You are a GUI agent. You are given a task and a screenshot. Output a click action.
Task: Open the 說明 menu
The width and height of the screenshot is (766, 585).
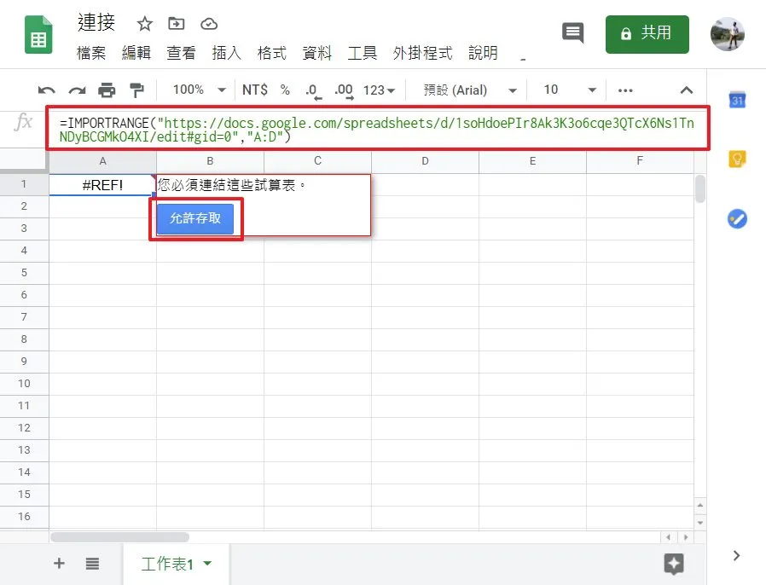coord(483,53)
